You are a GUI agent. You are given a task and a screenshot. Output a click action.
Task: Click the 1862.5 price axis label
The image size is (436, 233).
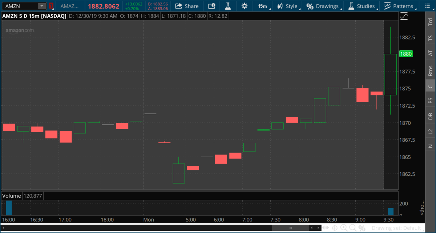tap(407, 174)
